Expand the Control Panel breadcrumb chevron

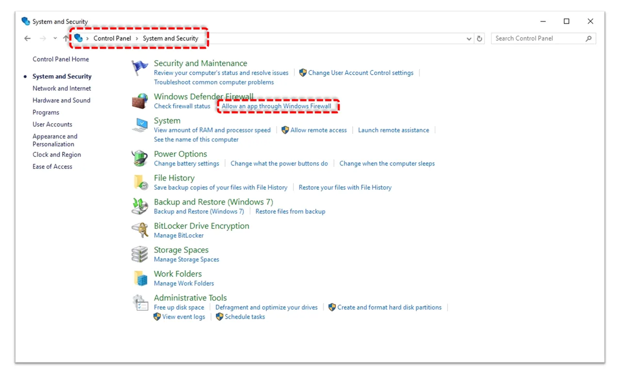(x=137, y=38)
